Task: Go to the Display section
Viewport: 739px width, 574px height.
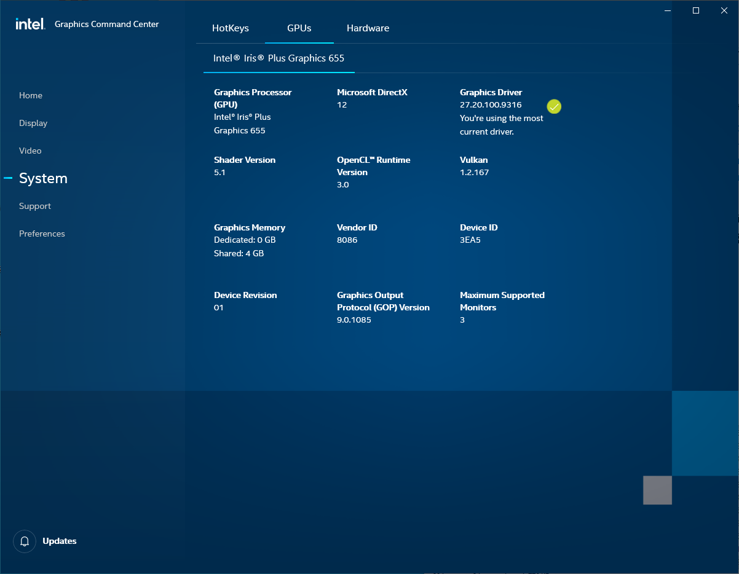Action: tap(33, 123)
